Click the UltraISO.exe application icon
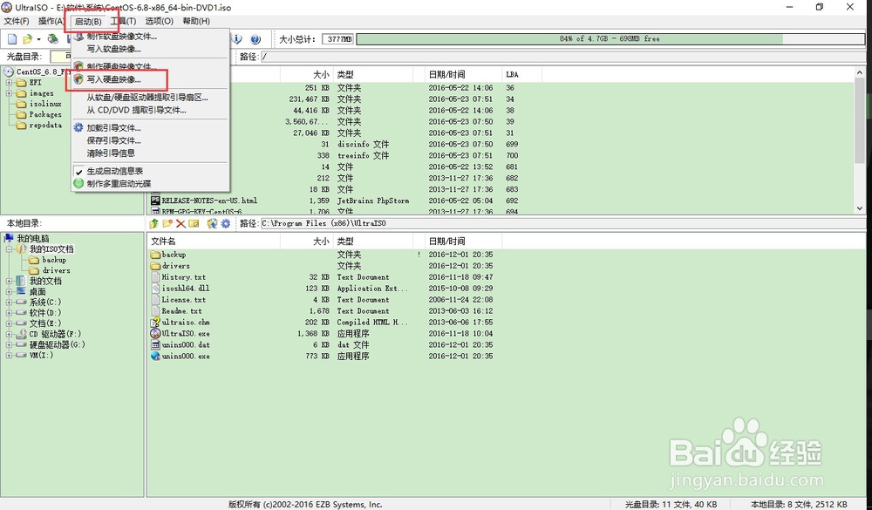The width and height of the screenshot is (872, 510). click(x=156, y=334)
